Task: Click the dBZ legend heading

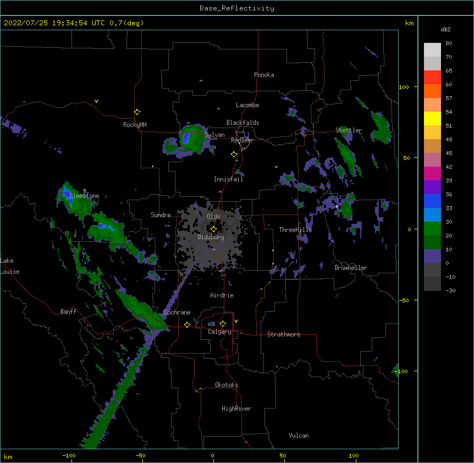Action: coord(445,29)
